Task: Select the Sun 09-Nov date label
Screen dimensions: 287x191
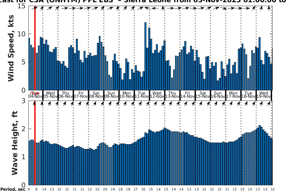Action: pyautogui.click(x=112, y=95)
